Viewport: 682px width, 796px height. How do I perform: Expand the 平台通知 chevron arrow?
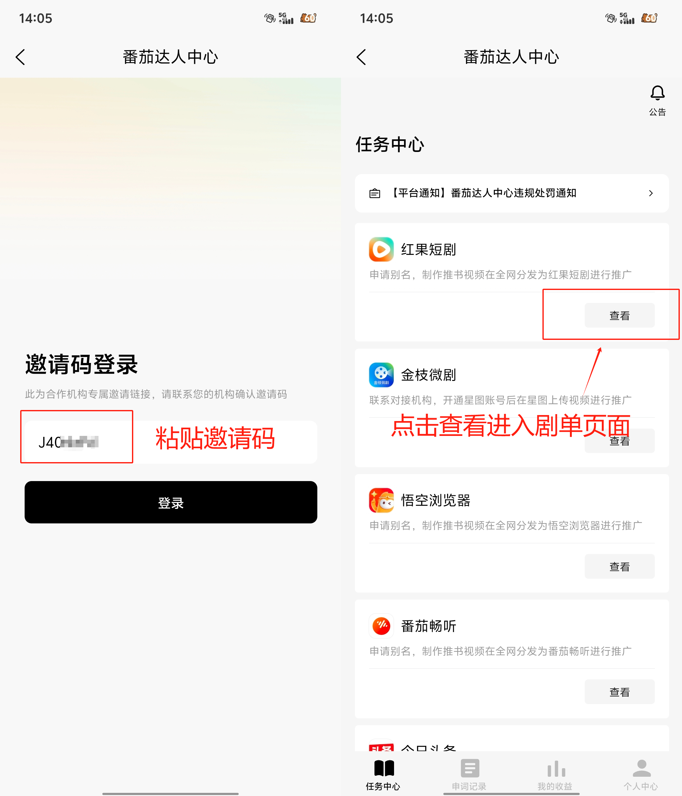pyautogui.click(x=650, y=193)
